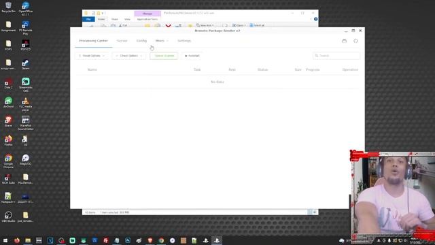
Task: Click the Task column header
Action: tap(197, 69)
